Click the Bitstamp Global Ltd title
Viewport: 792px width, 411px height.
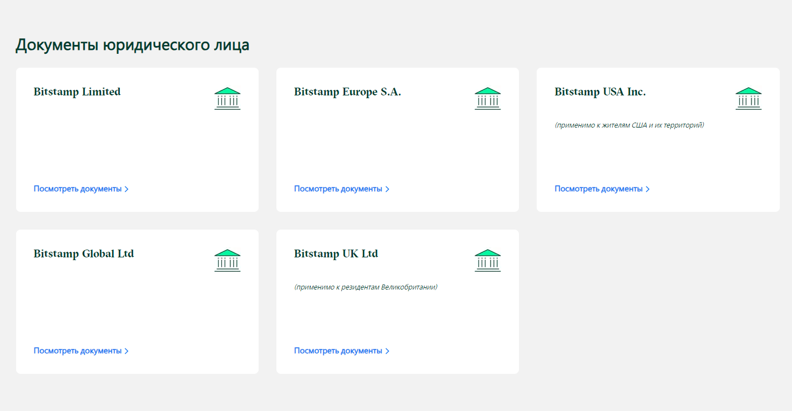pos(84,254)
